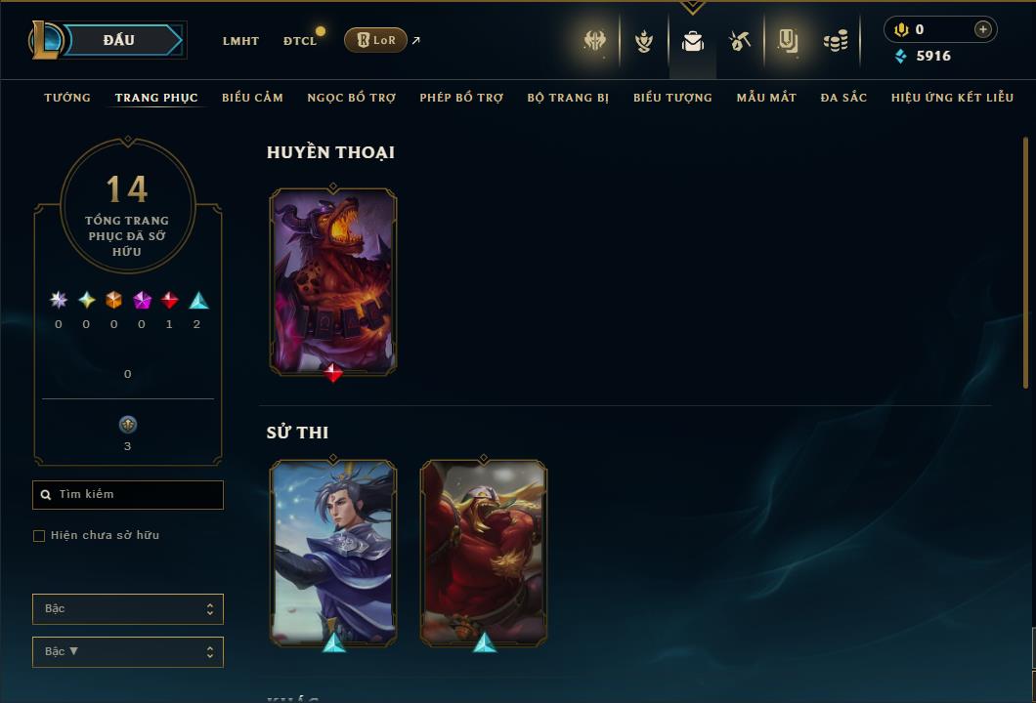Switch to the TƯỚNG tab

(67, 98)
